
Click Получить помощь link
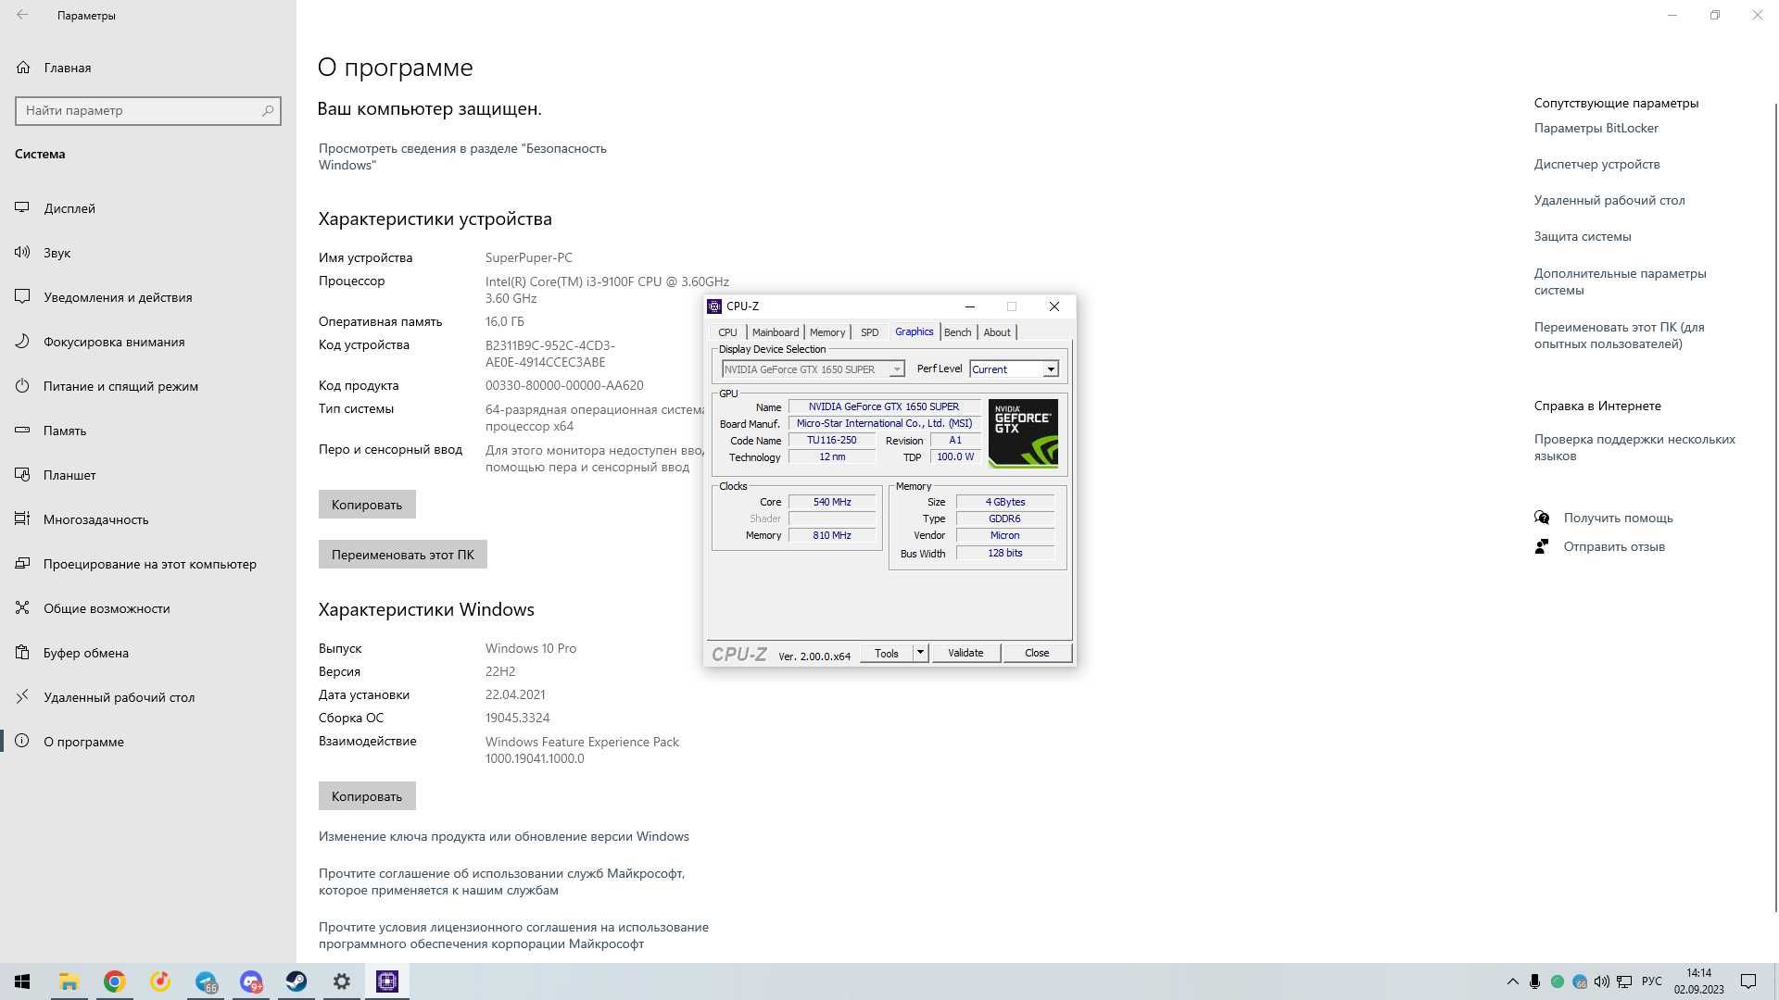point(1618,518)
